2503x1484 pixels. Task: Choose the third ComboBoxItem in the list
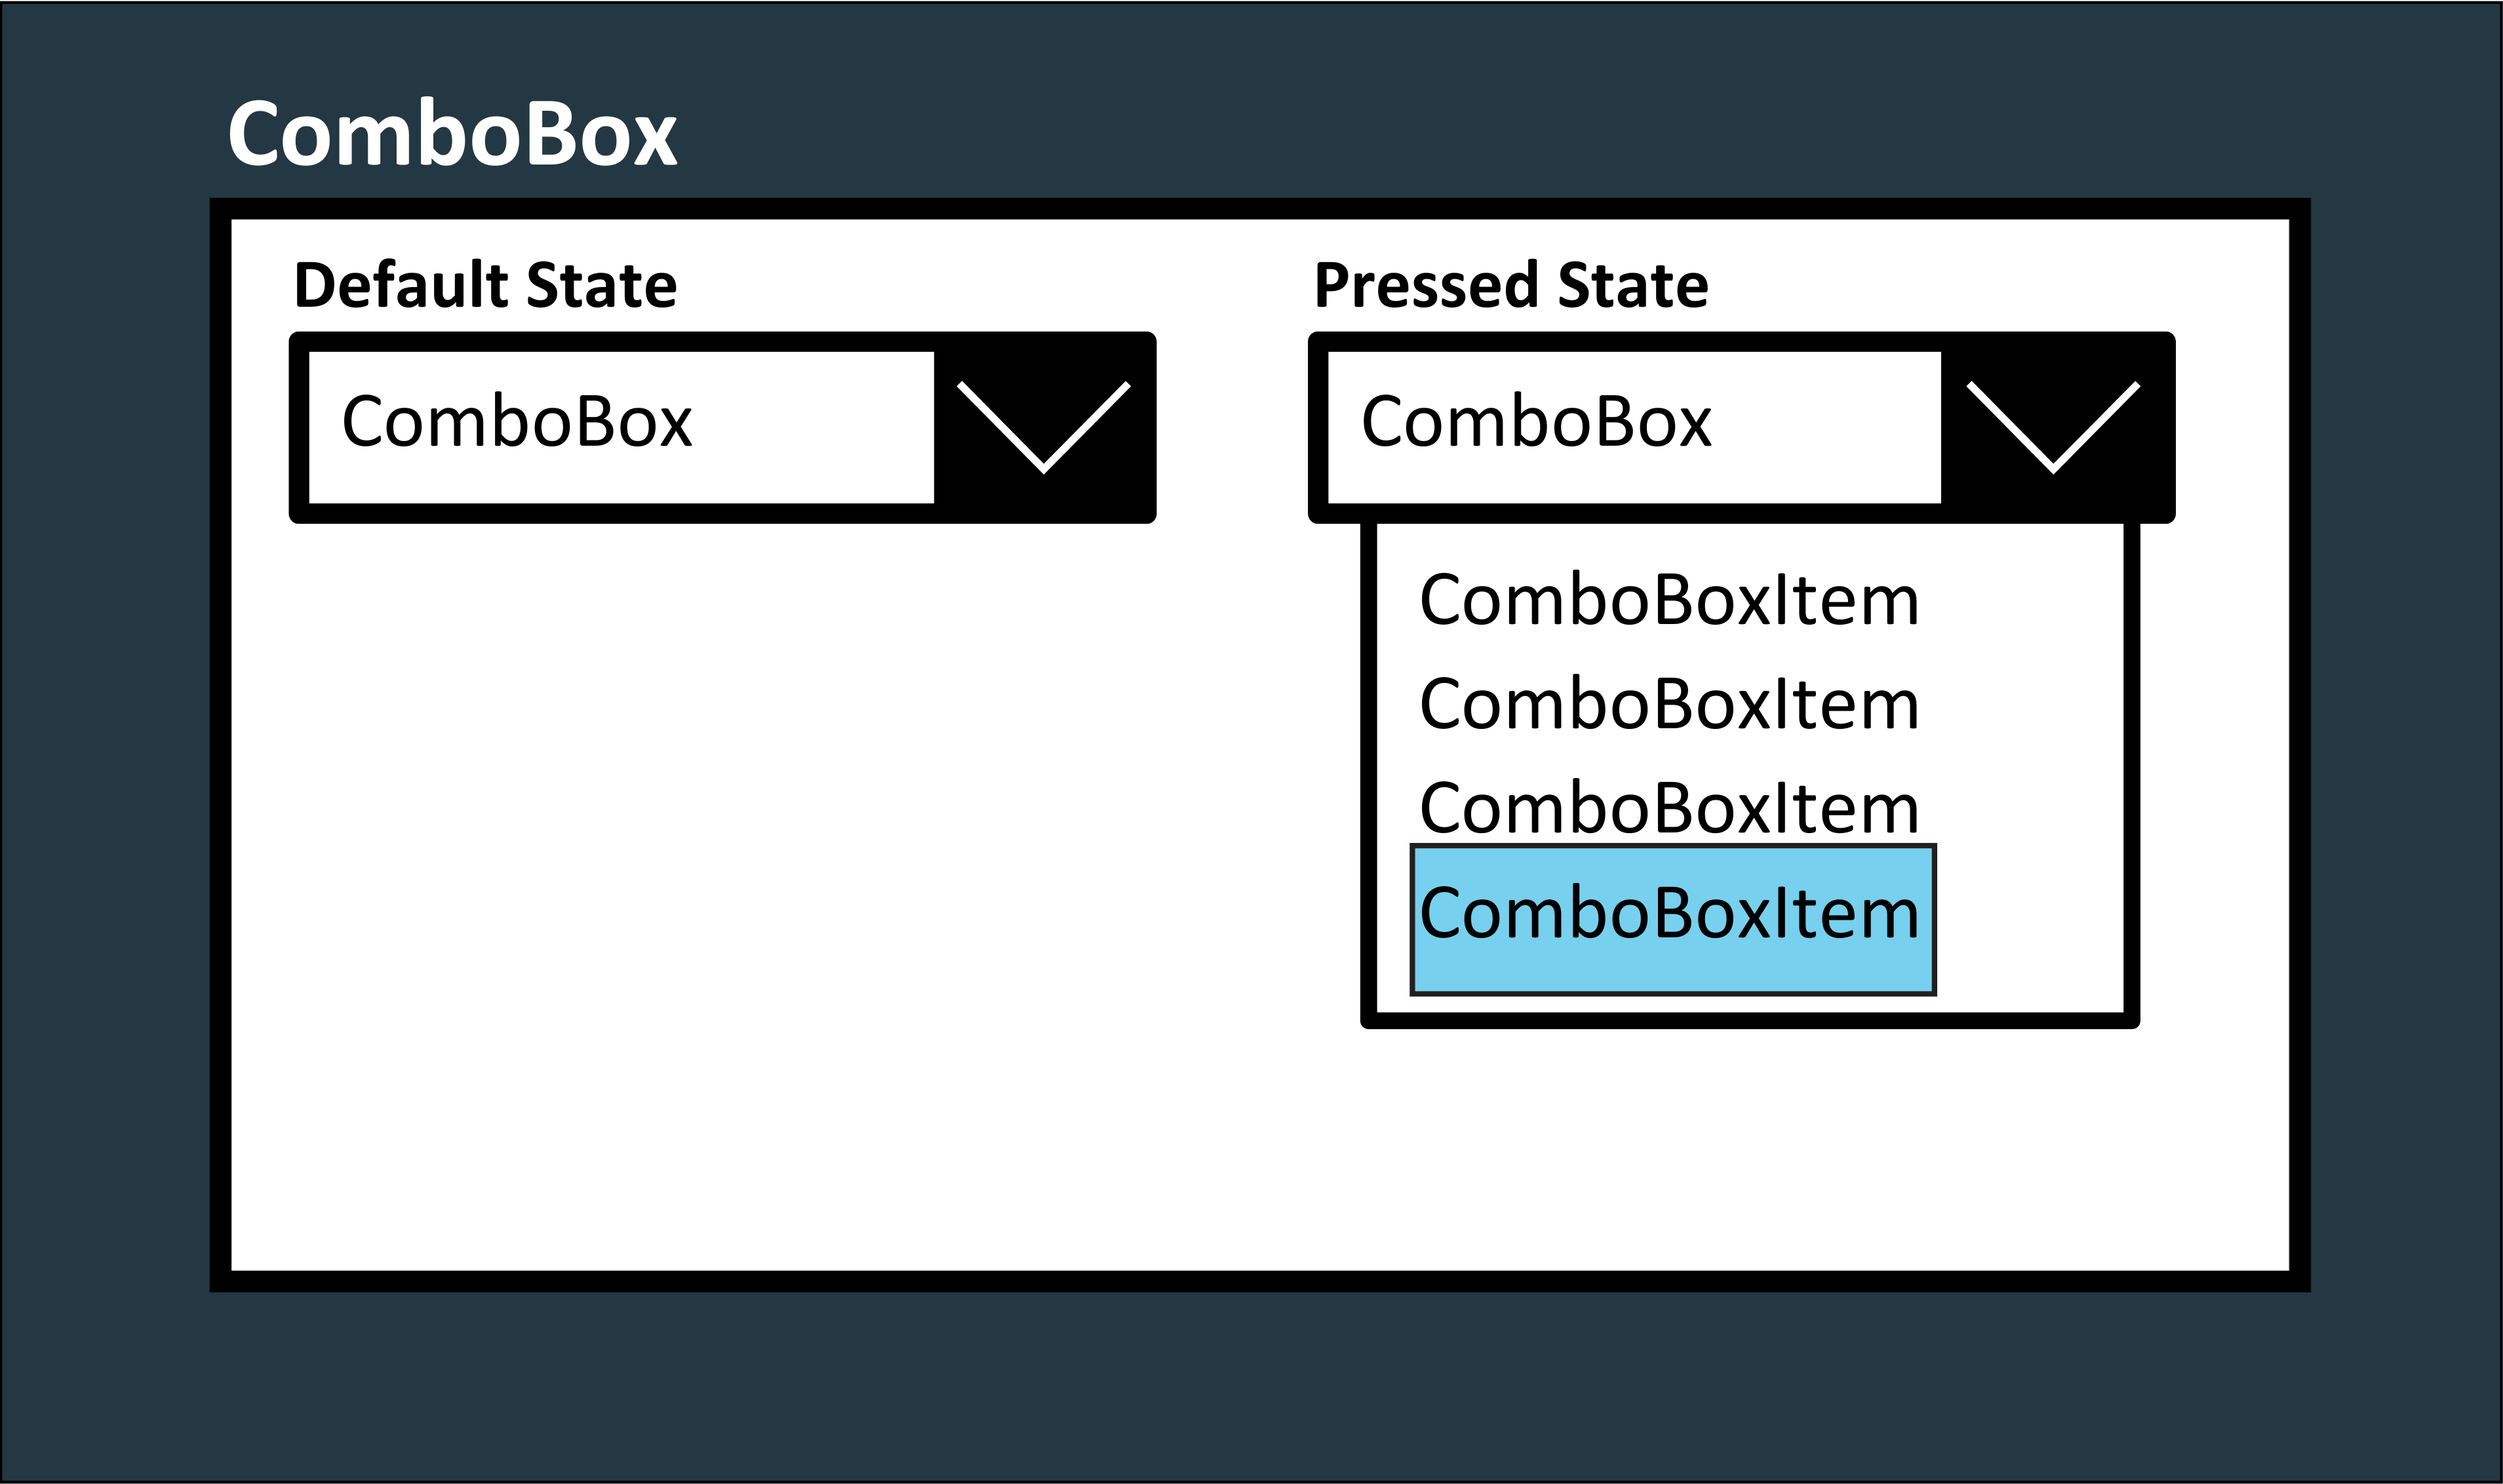point(1668,808)
